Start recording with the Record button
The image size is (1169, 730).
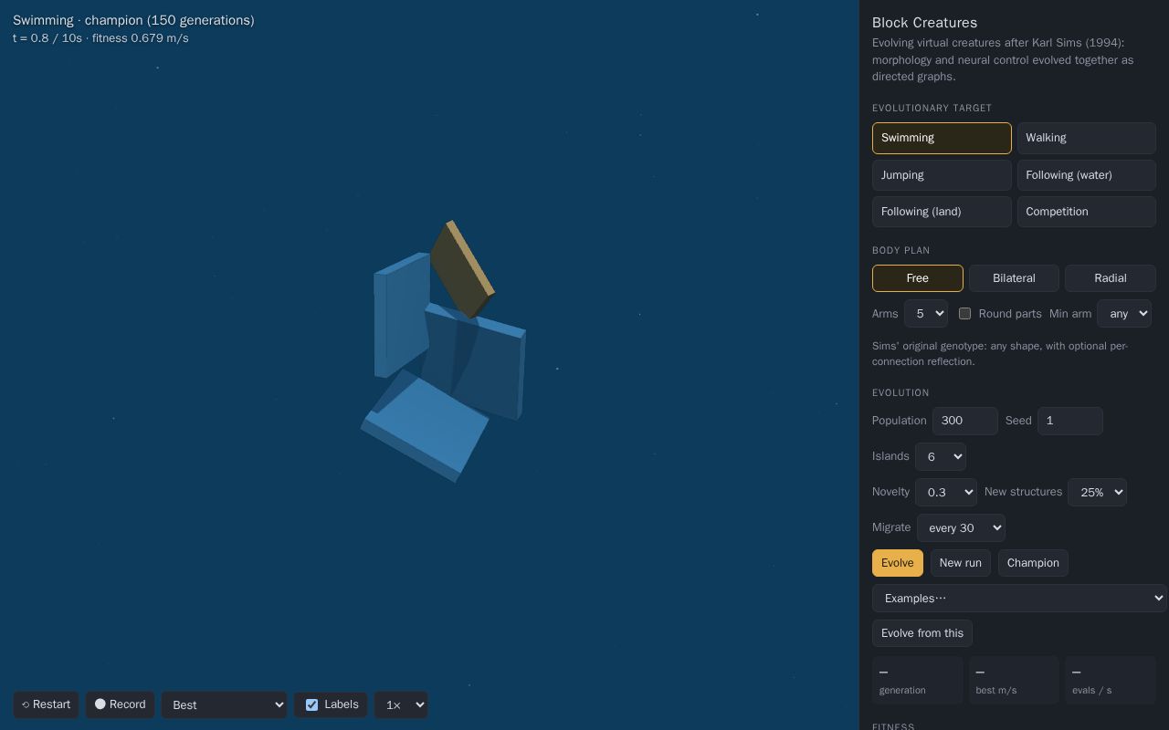pyautogui.click(x=120, y=704)
